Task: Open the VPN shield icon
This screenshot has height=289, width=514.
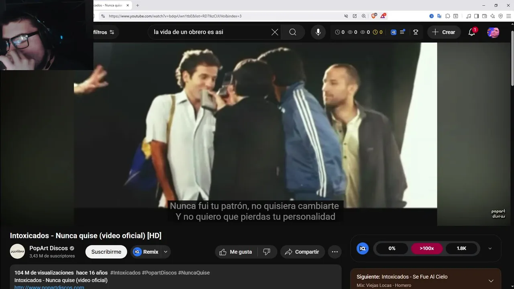Action: click(500, 16)
